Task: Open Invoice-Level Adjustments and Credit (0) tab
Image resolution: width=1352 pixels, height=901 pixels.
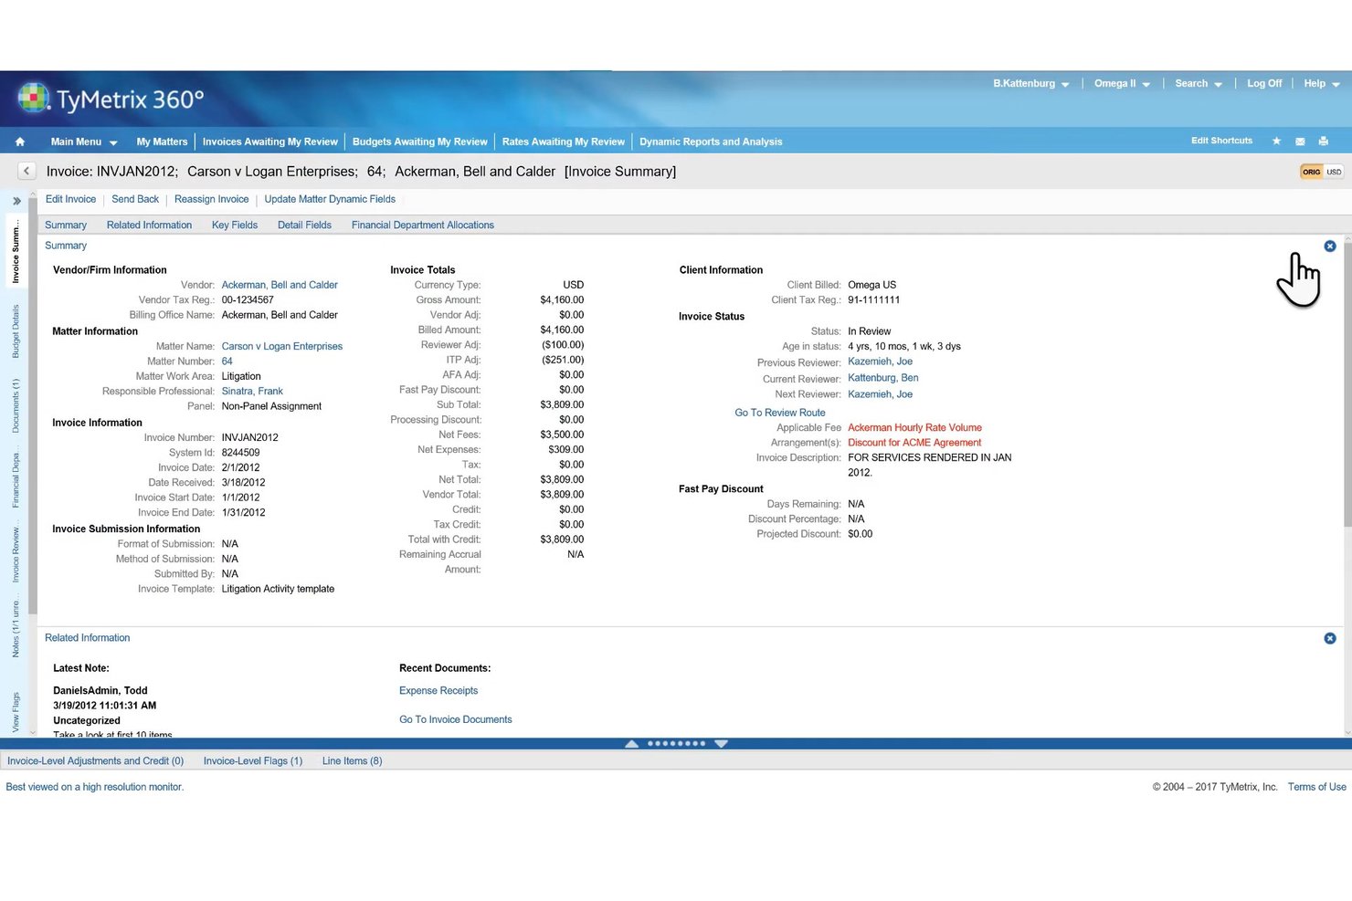Action: [96, 761]
